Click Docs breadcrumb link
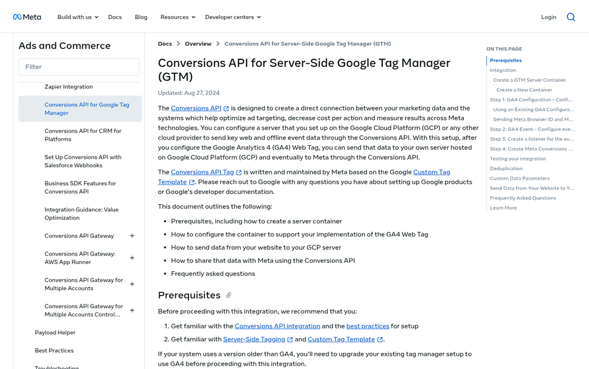 coord(165,44)
